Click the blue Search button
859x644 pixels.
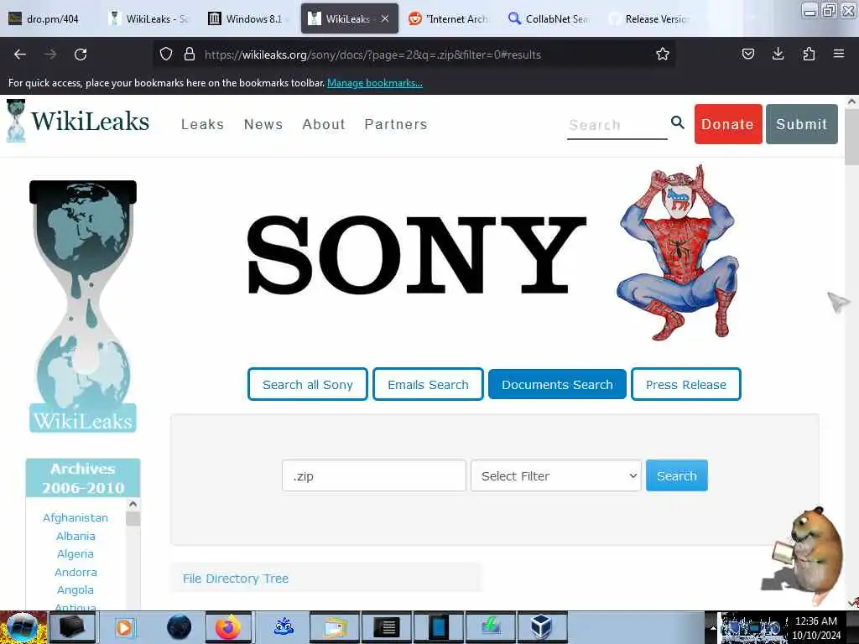[677, 475]
